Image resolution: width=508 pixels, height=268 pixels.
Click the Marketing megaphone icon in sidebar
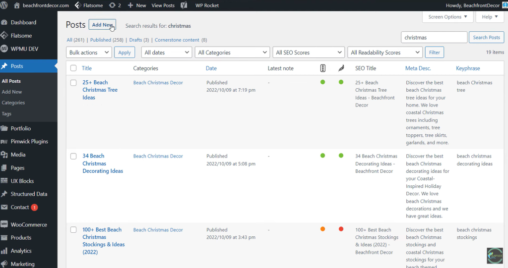coord(4,264)
